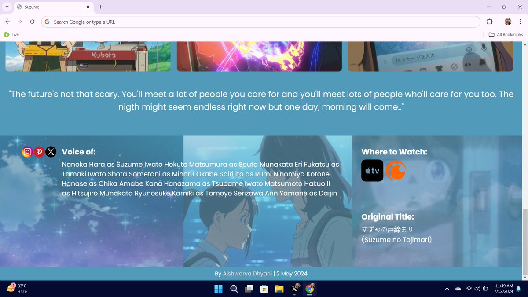Image resolution: width=528 pixels, height=297 pixels.
Task: Click the "Voice of:" heading
Action: (x=79, y=152)
